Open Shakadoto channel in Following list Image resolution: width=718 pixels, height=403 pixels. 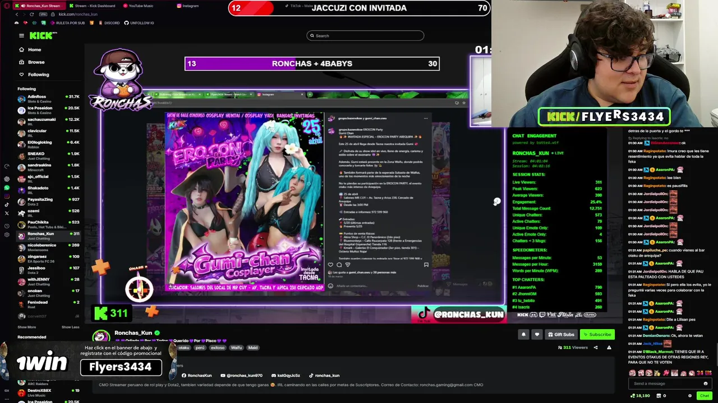pos(48,190)
